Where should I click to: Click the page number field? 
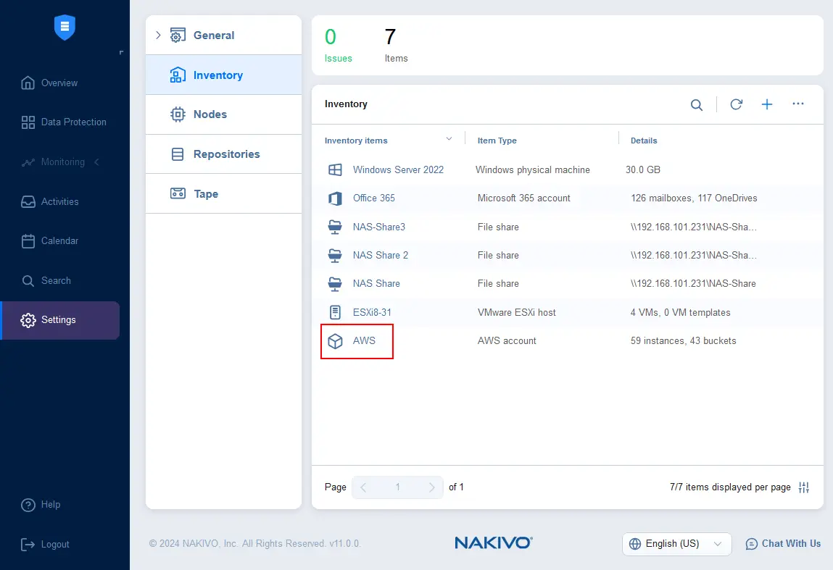[397, 487]
